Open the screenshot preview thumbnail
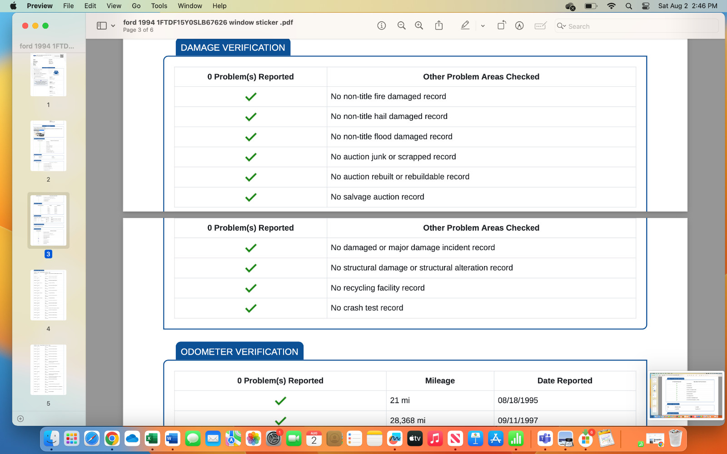This screenshot has height=454, width=727. click(686, 395)
